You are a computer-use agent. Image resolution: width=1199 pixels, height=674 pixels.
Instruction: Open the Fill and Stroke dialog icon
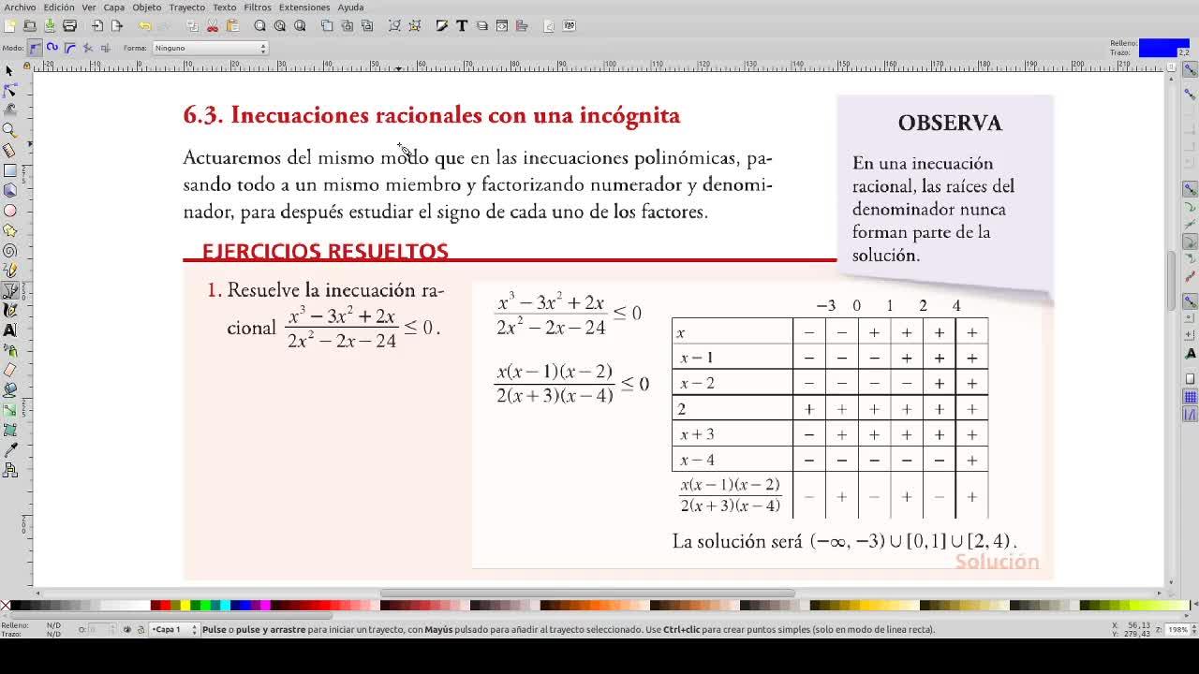point(442,26)
